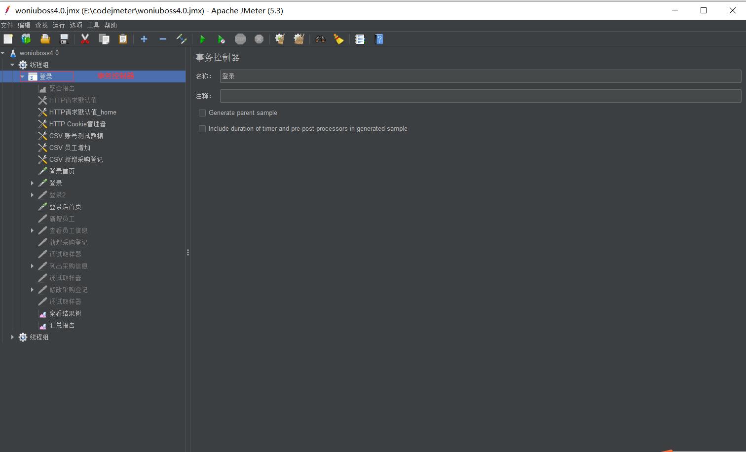Select CSV 员工增加 item

(x=70, y=148)
